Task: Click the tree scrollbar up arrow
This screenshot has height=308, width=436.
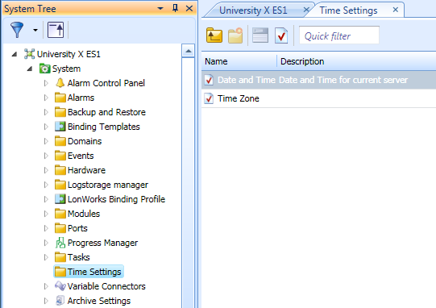Action: coord(189,51)
